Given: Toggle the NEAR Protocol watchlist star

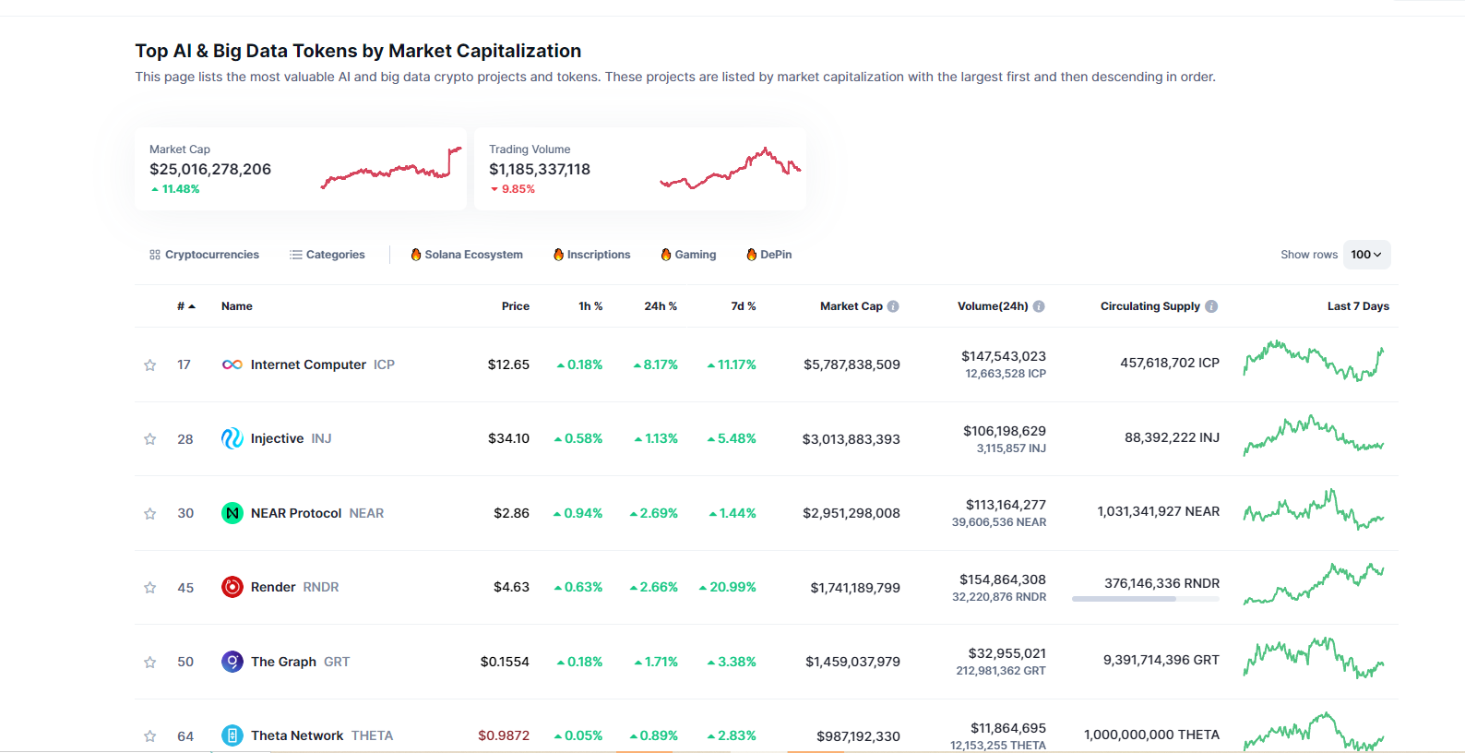Looking at the screenshot, I should coord(149,514).
